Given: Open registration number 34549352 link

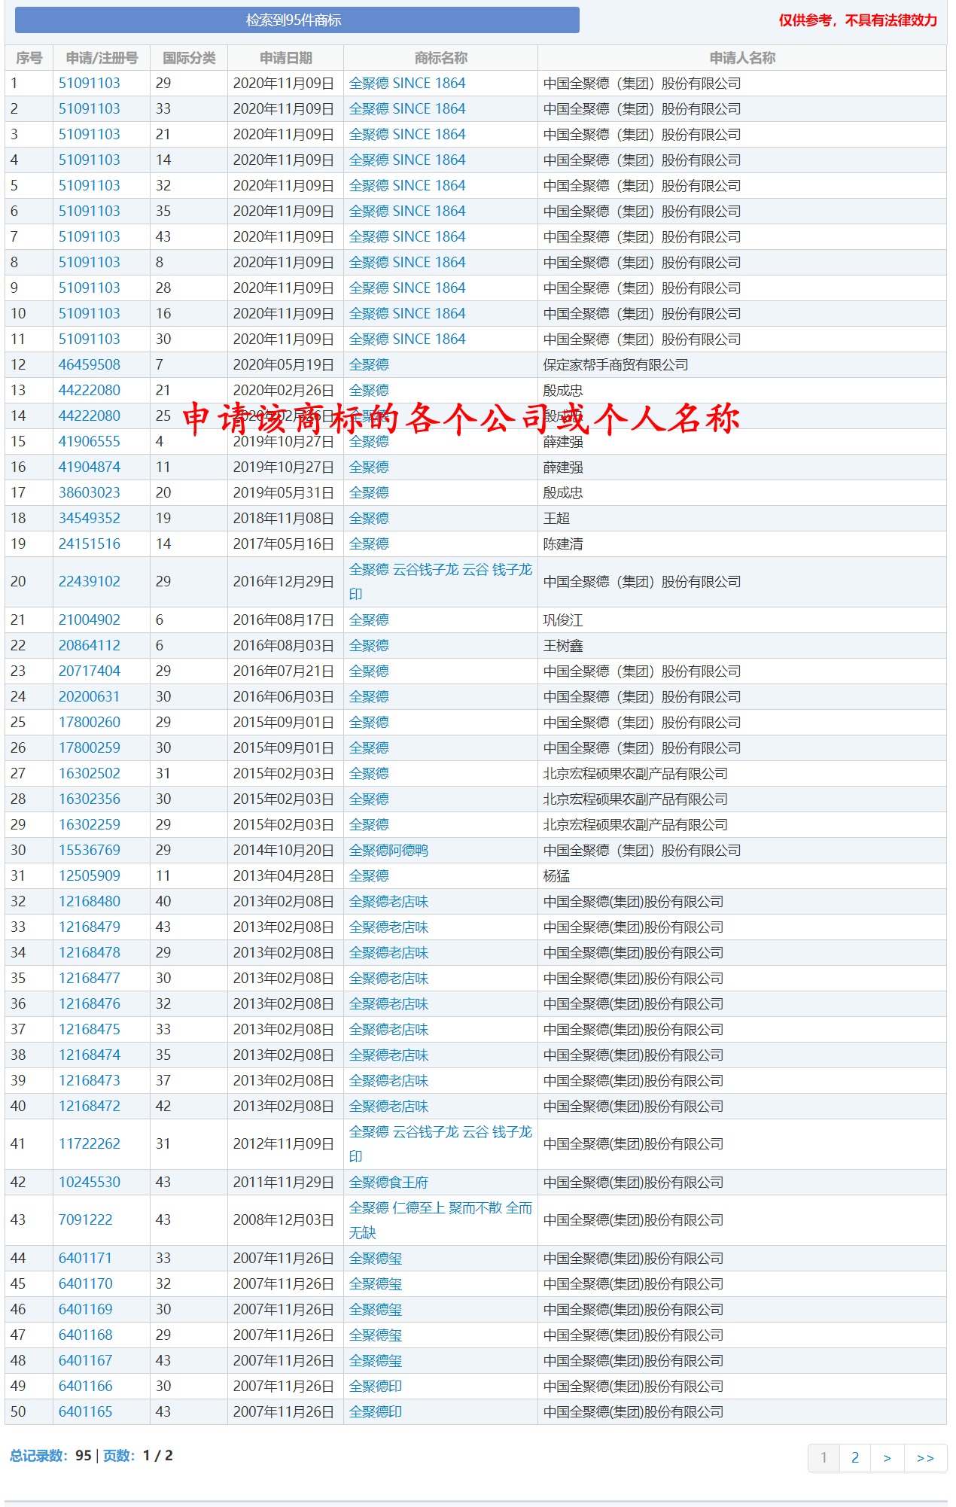Looking at the screenshot, I should (90, 519).
